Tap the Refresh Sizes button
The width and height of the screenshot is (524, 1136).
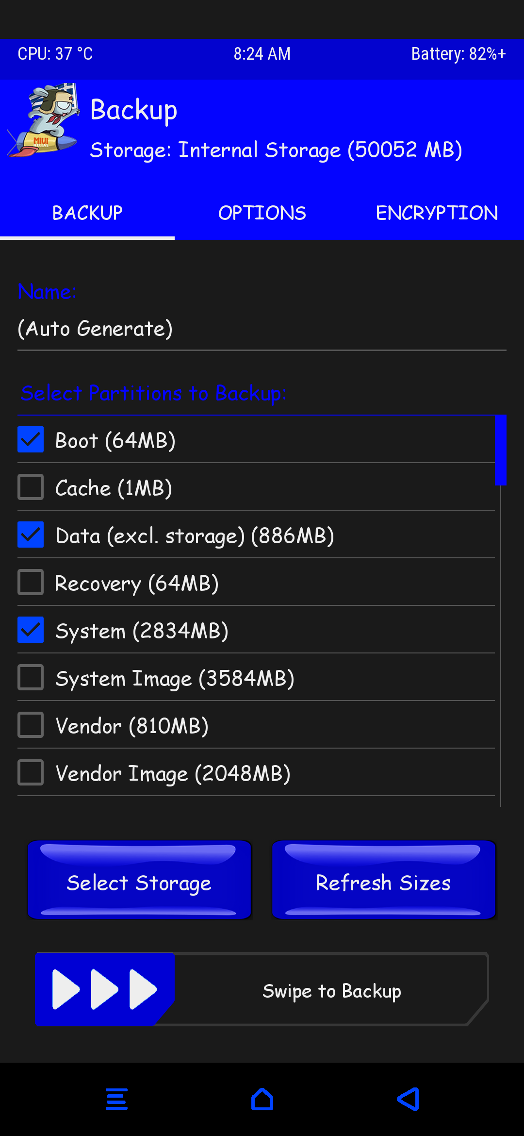pyautogui.click(x=383, y=880)
